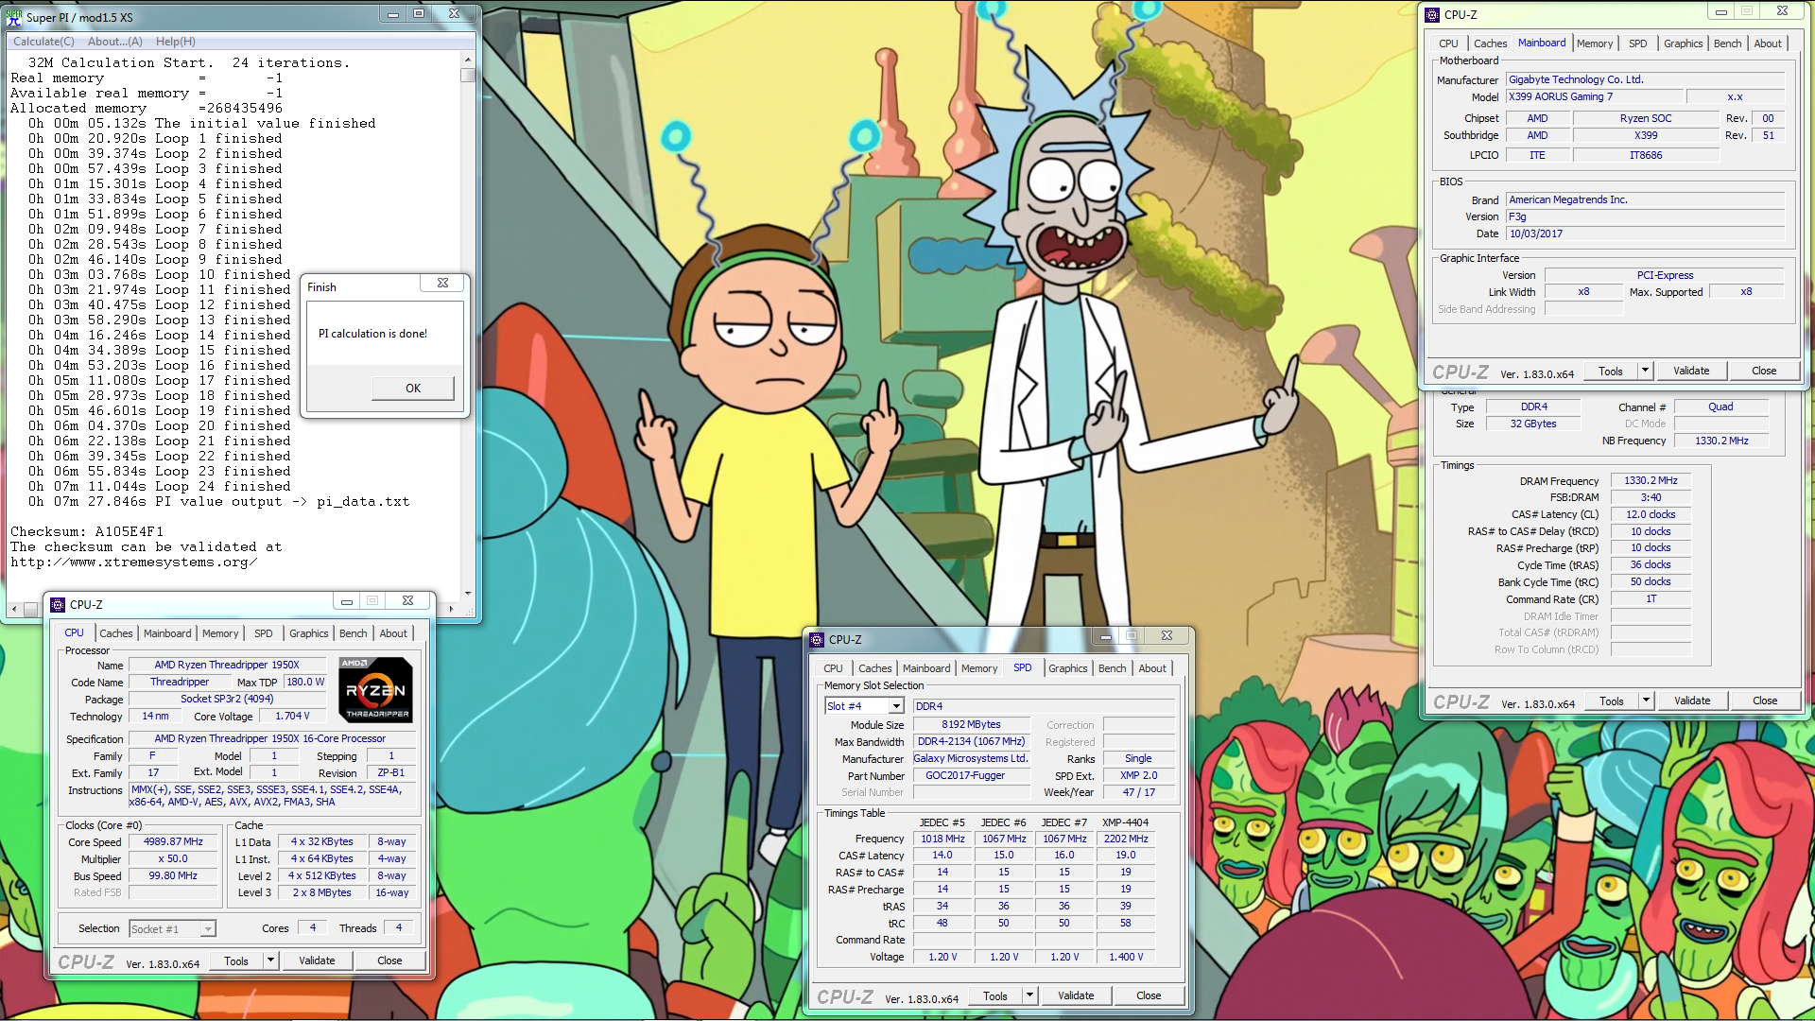Switch to SPD tab in the CPU-tab CPU-Z window
Image resolution: width=1815 pixels, height=1021 pixels.
click(x=264, y=633)
